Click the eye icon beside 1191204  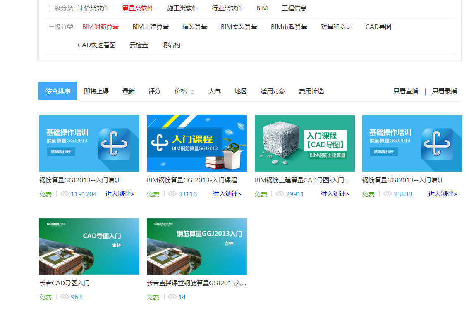pyautogui.click(x=65, y=194)
